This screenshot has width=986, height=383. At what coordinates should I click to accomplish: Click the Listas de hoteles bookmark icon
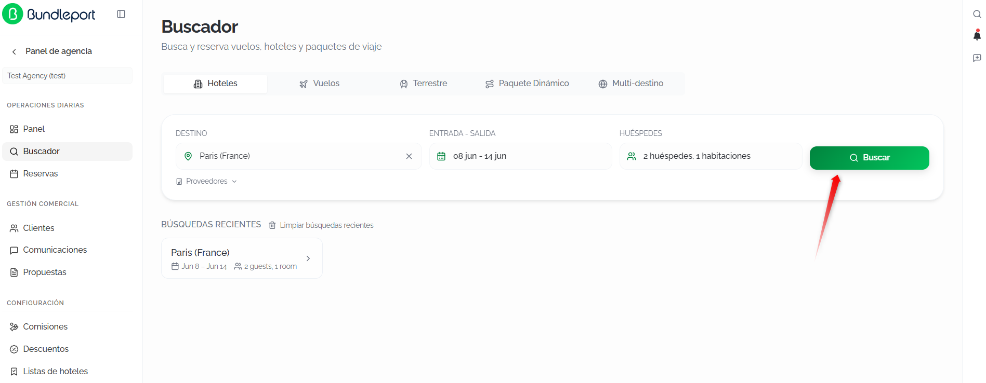coord(14,372)
